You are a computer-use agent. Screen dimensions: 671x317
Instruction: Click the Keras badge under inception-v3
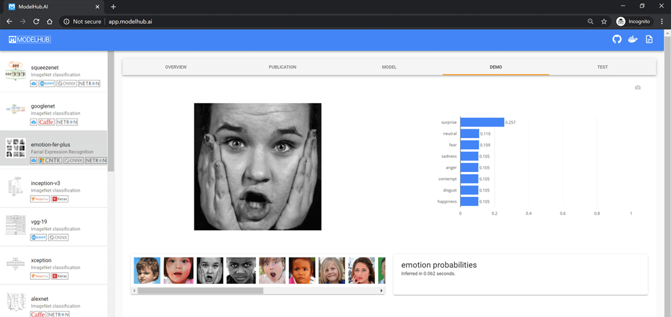(60, 199)
